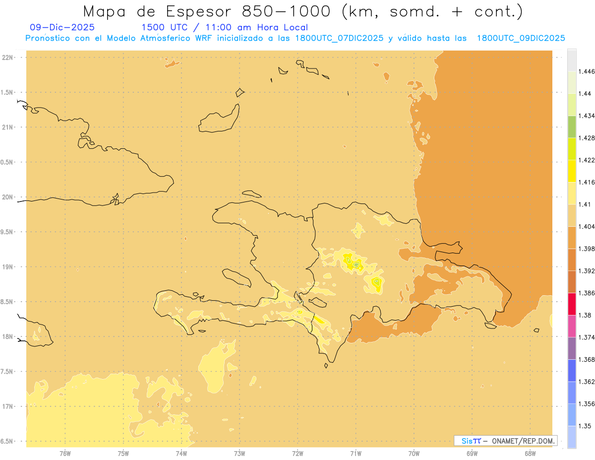Click the colorbar value '1.404'
Image resolution: width=595 pixels, height=460 pixels.
pos(586,226)
